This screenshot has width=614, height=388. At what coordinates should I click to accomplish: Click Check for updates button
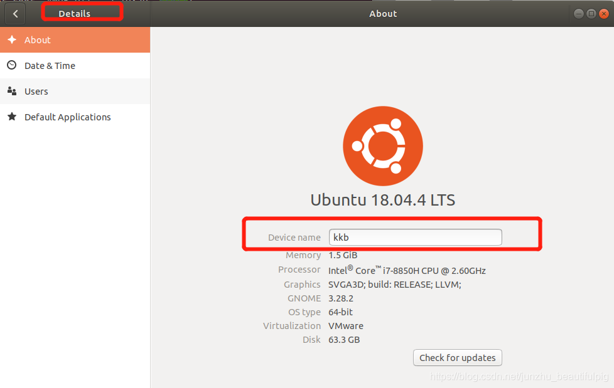click(458, 358)
